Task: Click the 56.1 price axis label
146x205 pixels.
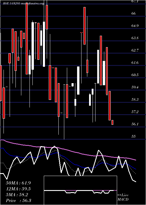Action: tap(135, 124)
